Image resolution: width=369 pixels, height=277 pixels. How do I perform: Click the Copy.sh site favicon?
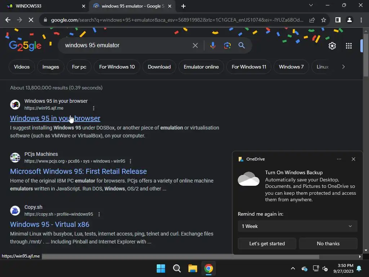15,211
